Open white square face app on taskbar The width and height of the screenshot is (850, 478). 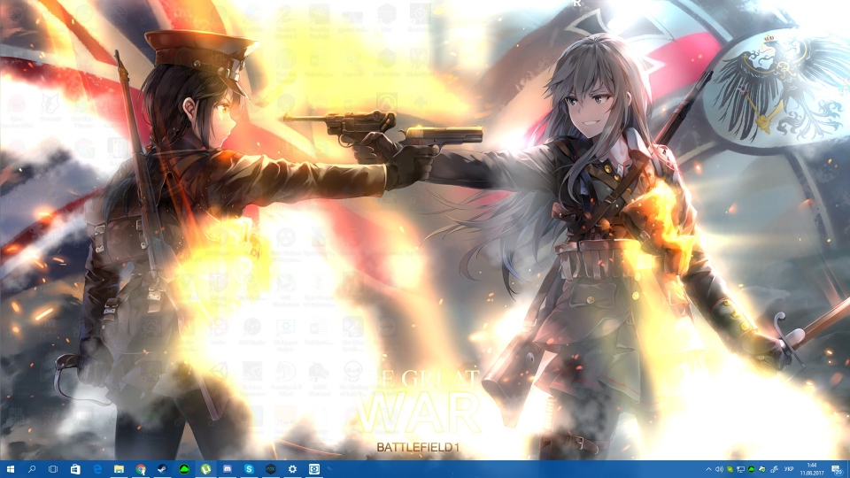(x=313, y=469)
